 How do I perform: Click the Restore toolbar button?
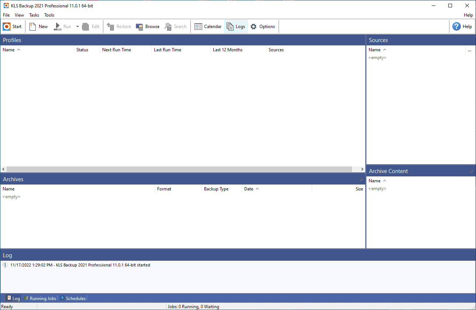pos(119,27)
